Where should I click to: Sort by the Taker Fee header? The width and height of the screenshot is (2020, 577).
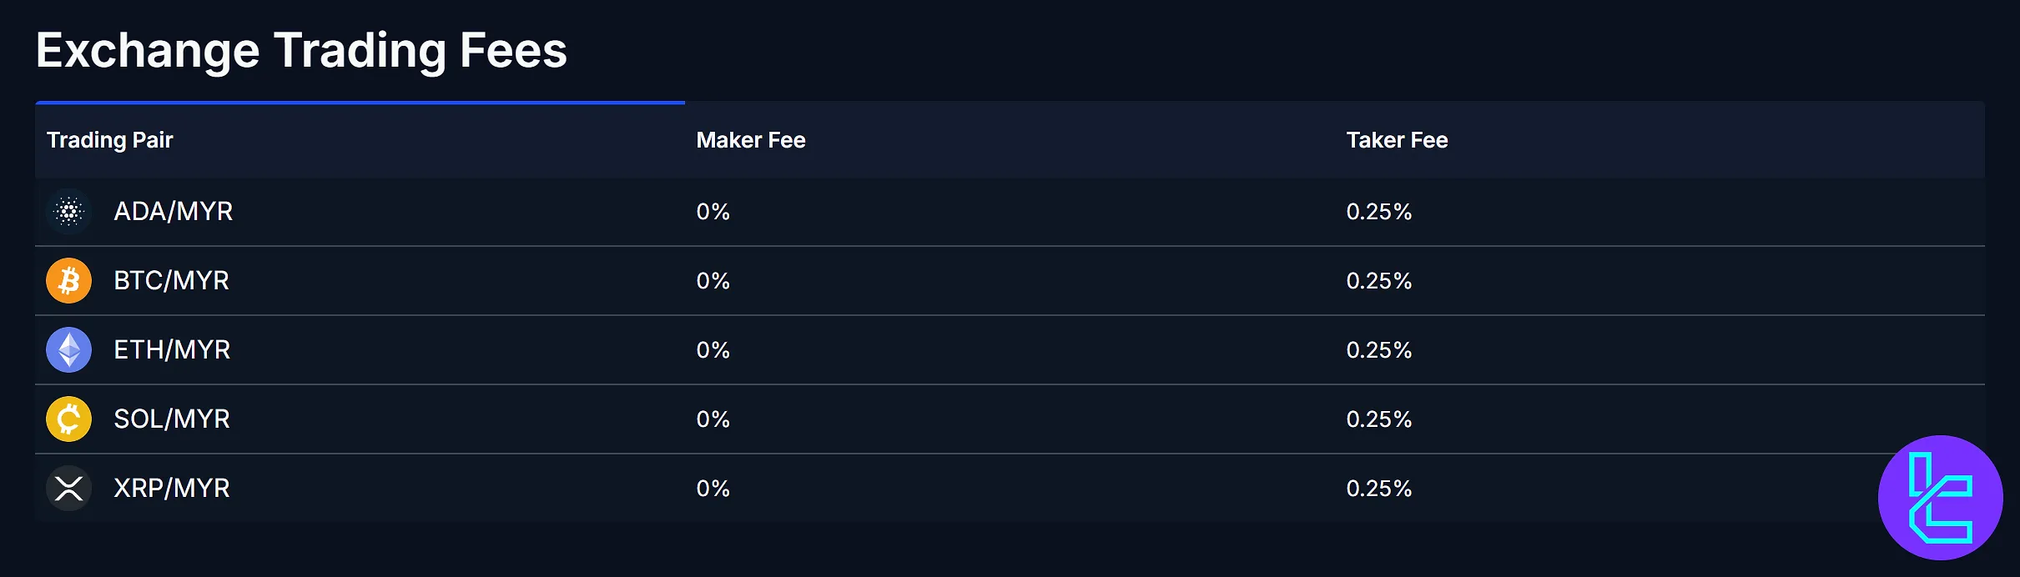click(x=1397, y=140)
